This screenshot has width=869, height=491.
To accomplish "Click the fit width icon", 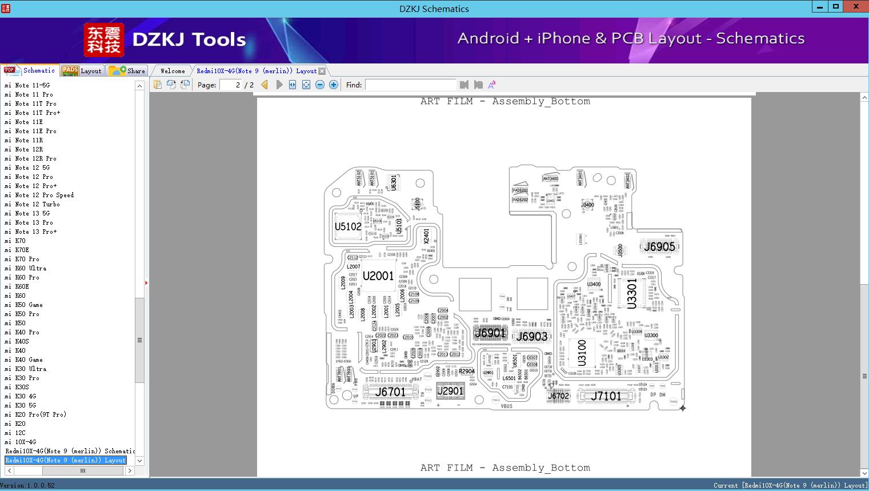I will tap(293, 85).
